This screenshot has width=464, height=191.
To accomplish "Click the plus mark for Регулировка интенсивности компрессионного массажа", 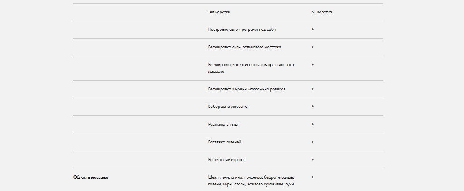I will click(313, 64).
